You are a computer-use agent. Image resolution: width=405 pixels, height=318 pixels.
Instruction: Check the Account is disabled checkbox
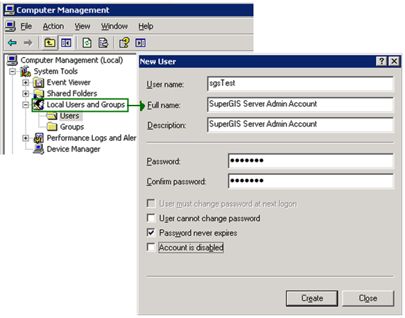[x=151, y=247]
